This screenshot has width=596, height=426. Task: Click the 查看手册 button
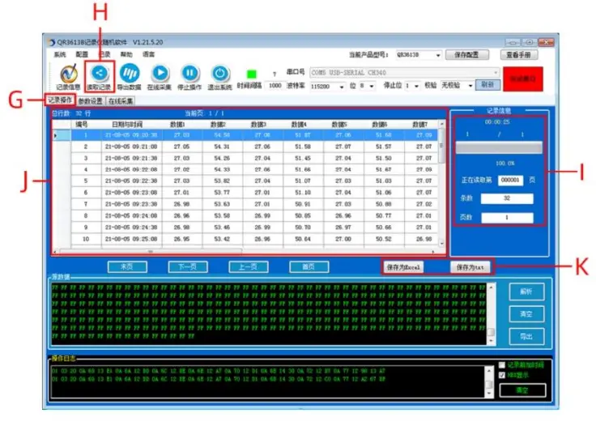point(518,55)
